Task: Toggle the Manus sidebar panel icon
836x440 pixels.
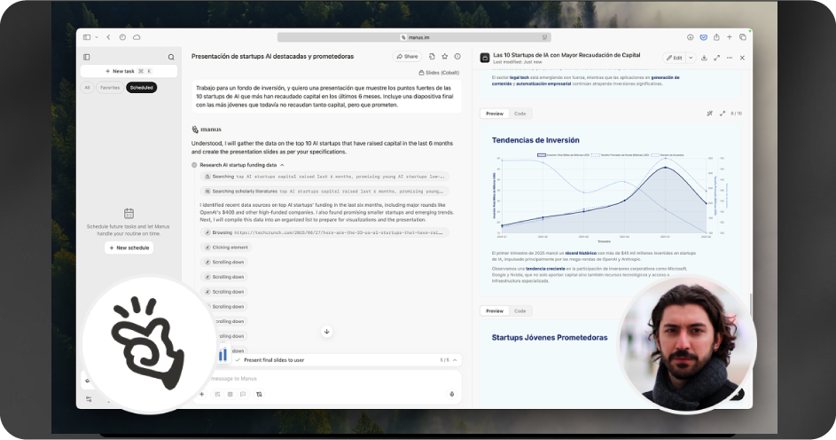Action: [x=86, y=57]
